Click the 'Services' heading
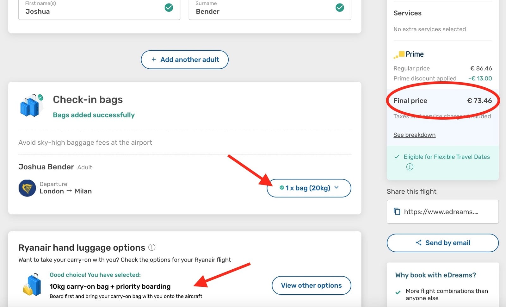The width and height of the screenshot is (506, 307). pyautogui.click(x=407, y=13)
